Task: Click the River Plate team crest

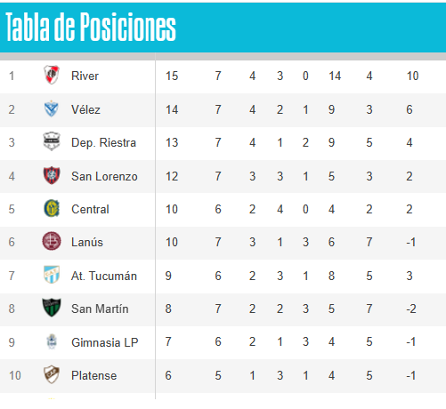Action: 52,75
